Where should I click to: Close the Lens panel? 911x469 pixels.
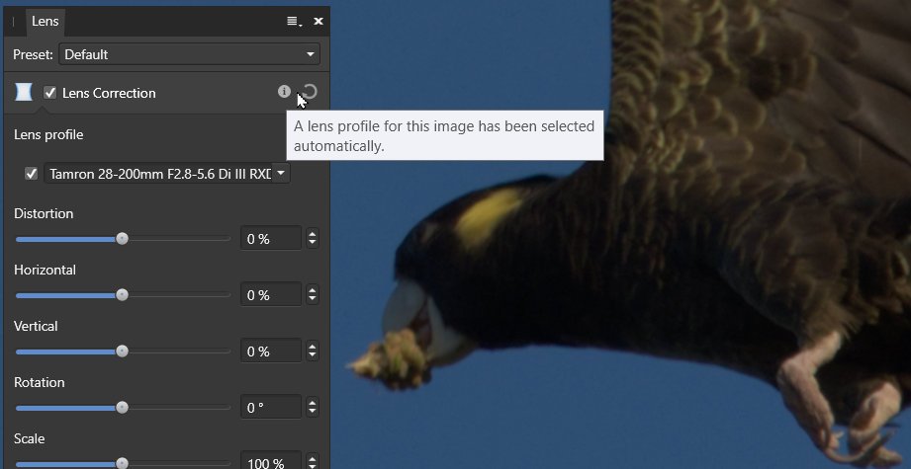point(319,21)
